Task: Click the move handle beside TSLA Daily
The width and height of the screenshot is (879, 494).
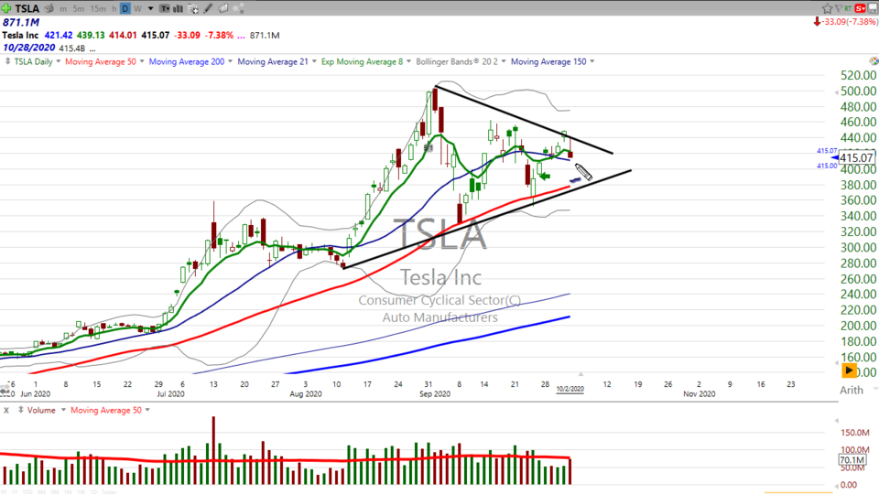Action: click(x=7, y=61)
